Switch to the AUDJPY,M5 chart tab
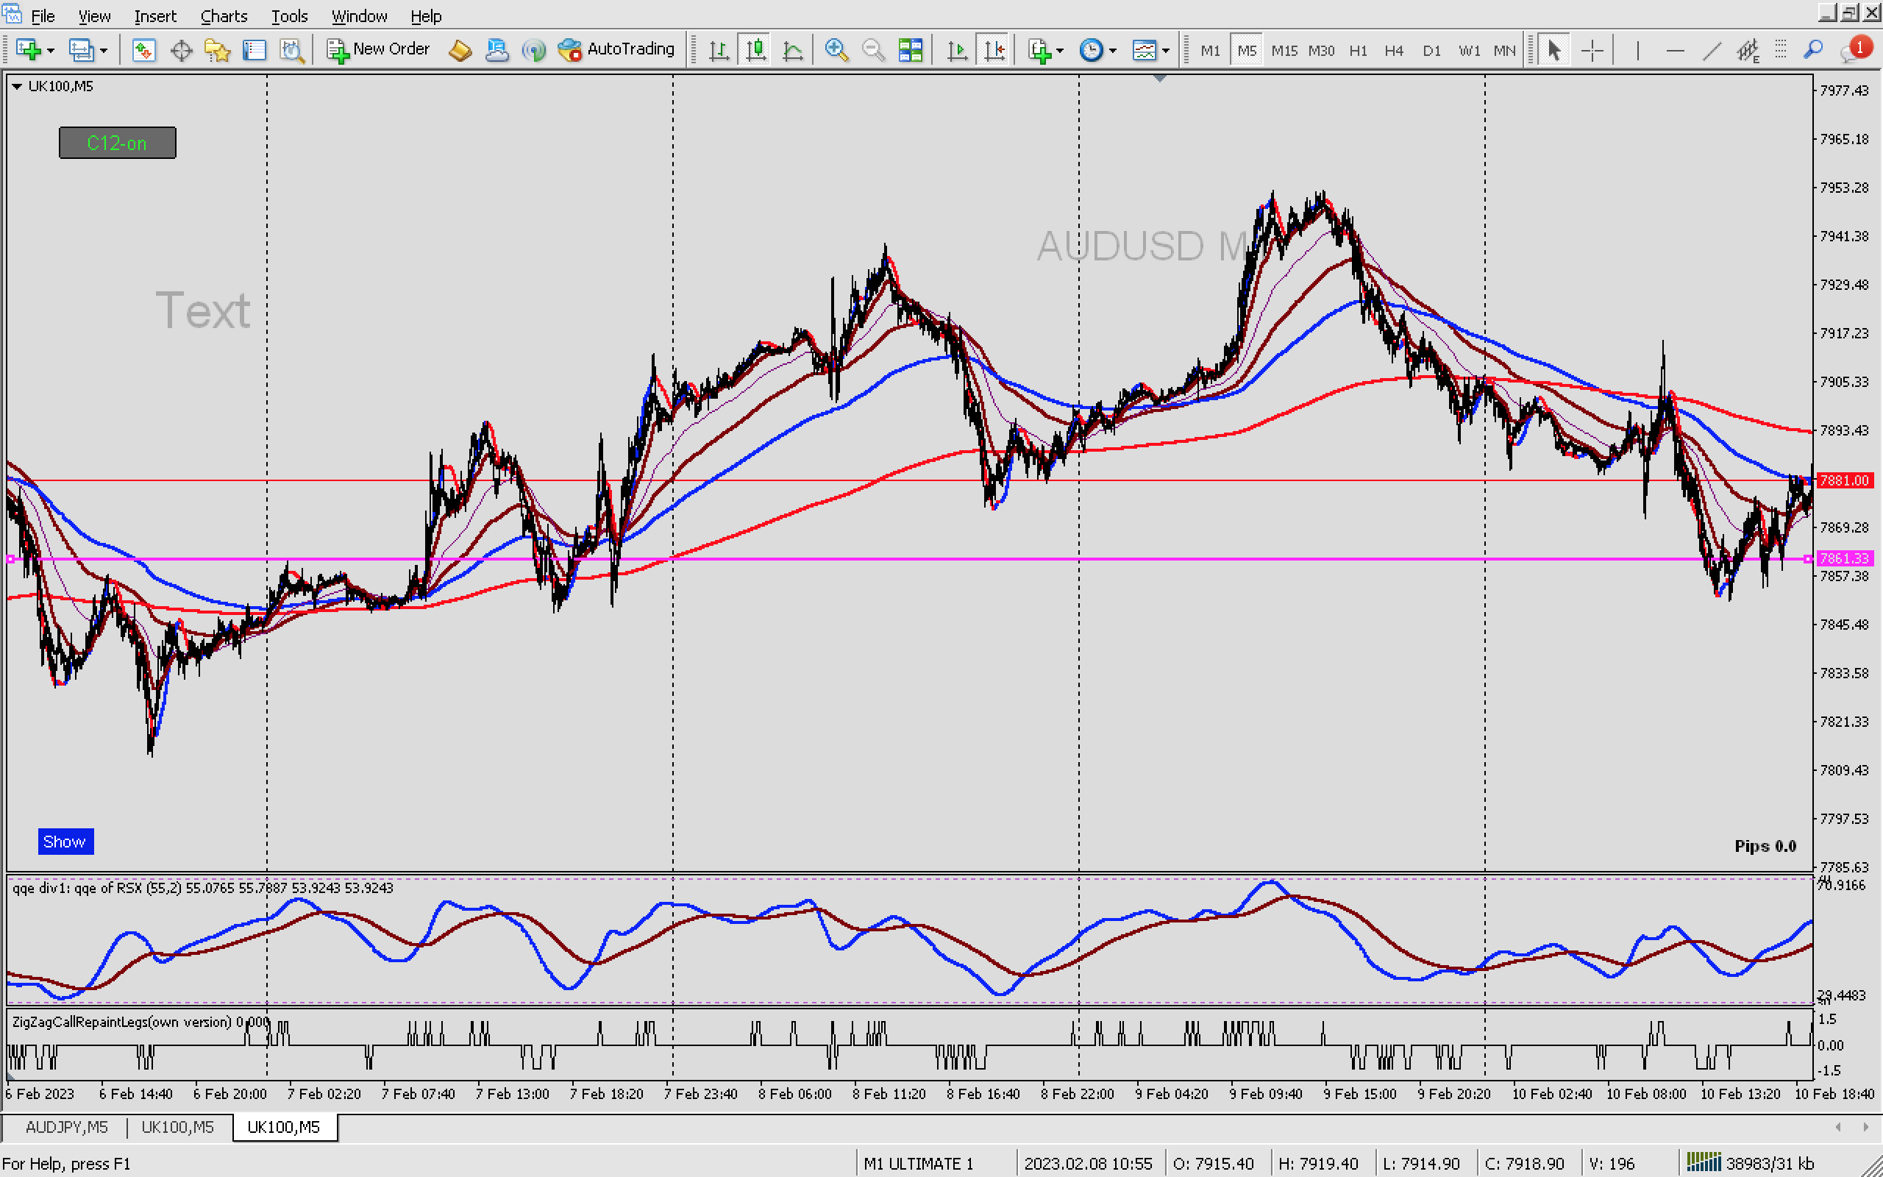 (66, 1126)
